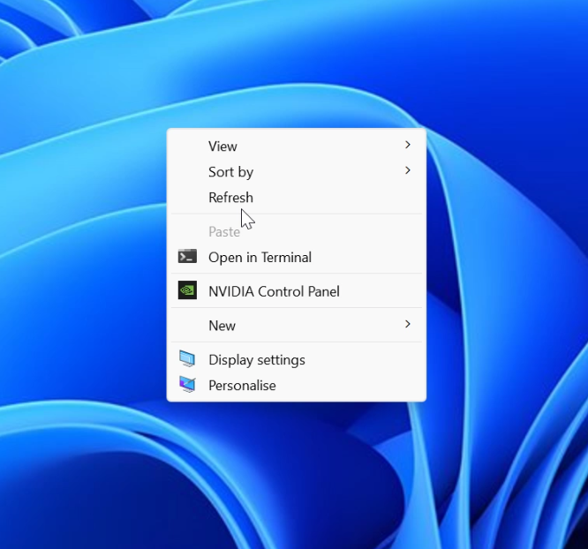Viewport: 588px width, 549px height.
Task: Expand the arrow next to New
Action: [x=408, y=325]
